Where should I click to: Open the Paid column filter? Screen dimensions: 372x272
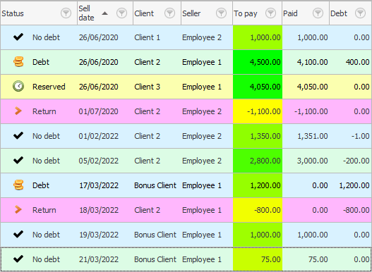(x=318, y=13)
